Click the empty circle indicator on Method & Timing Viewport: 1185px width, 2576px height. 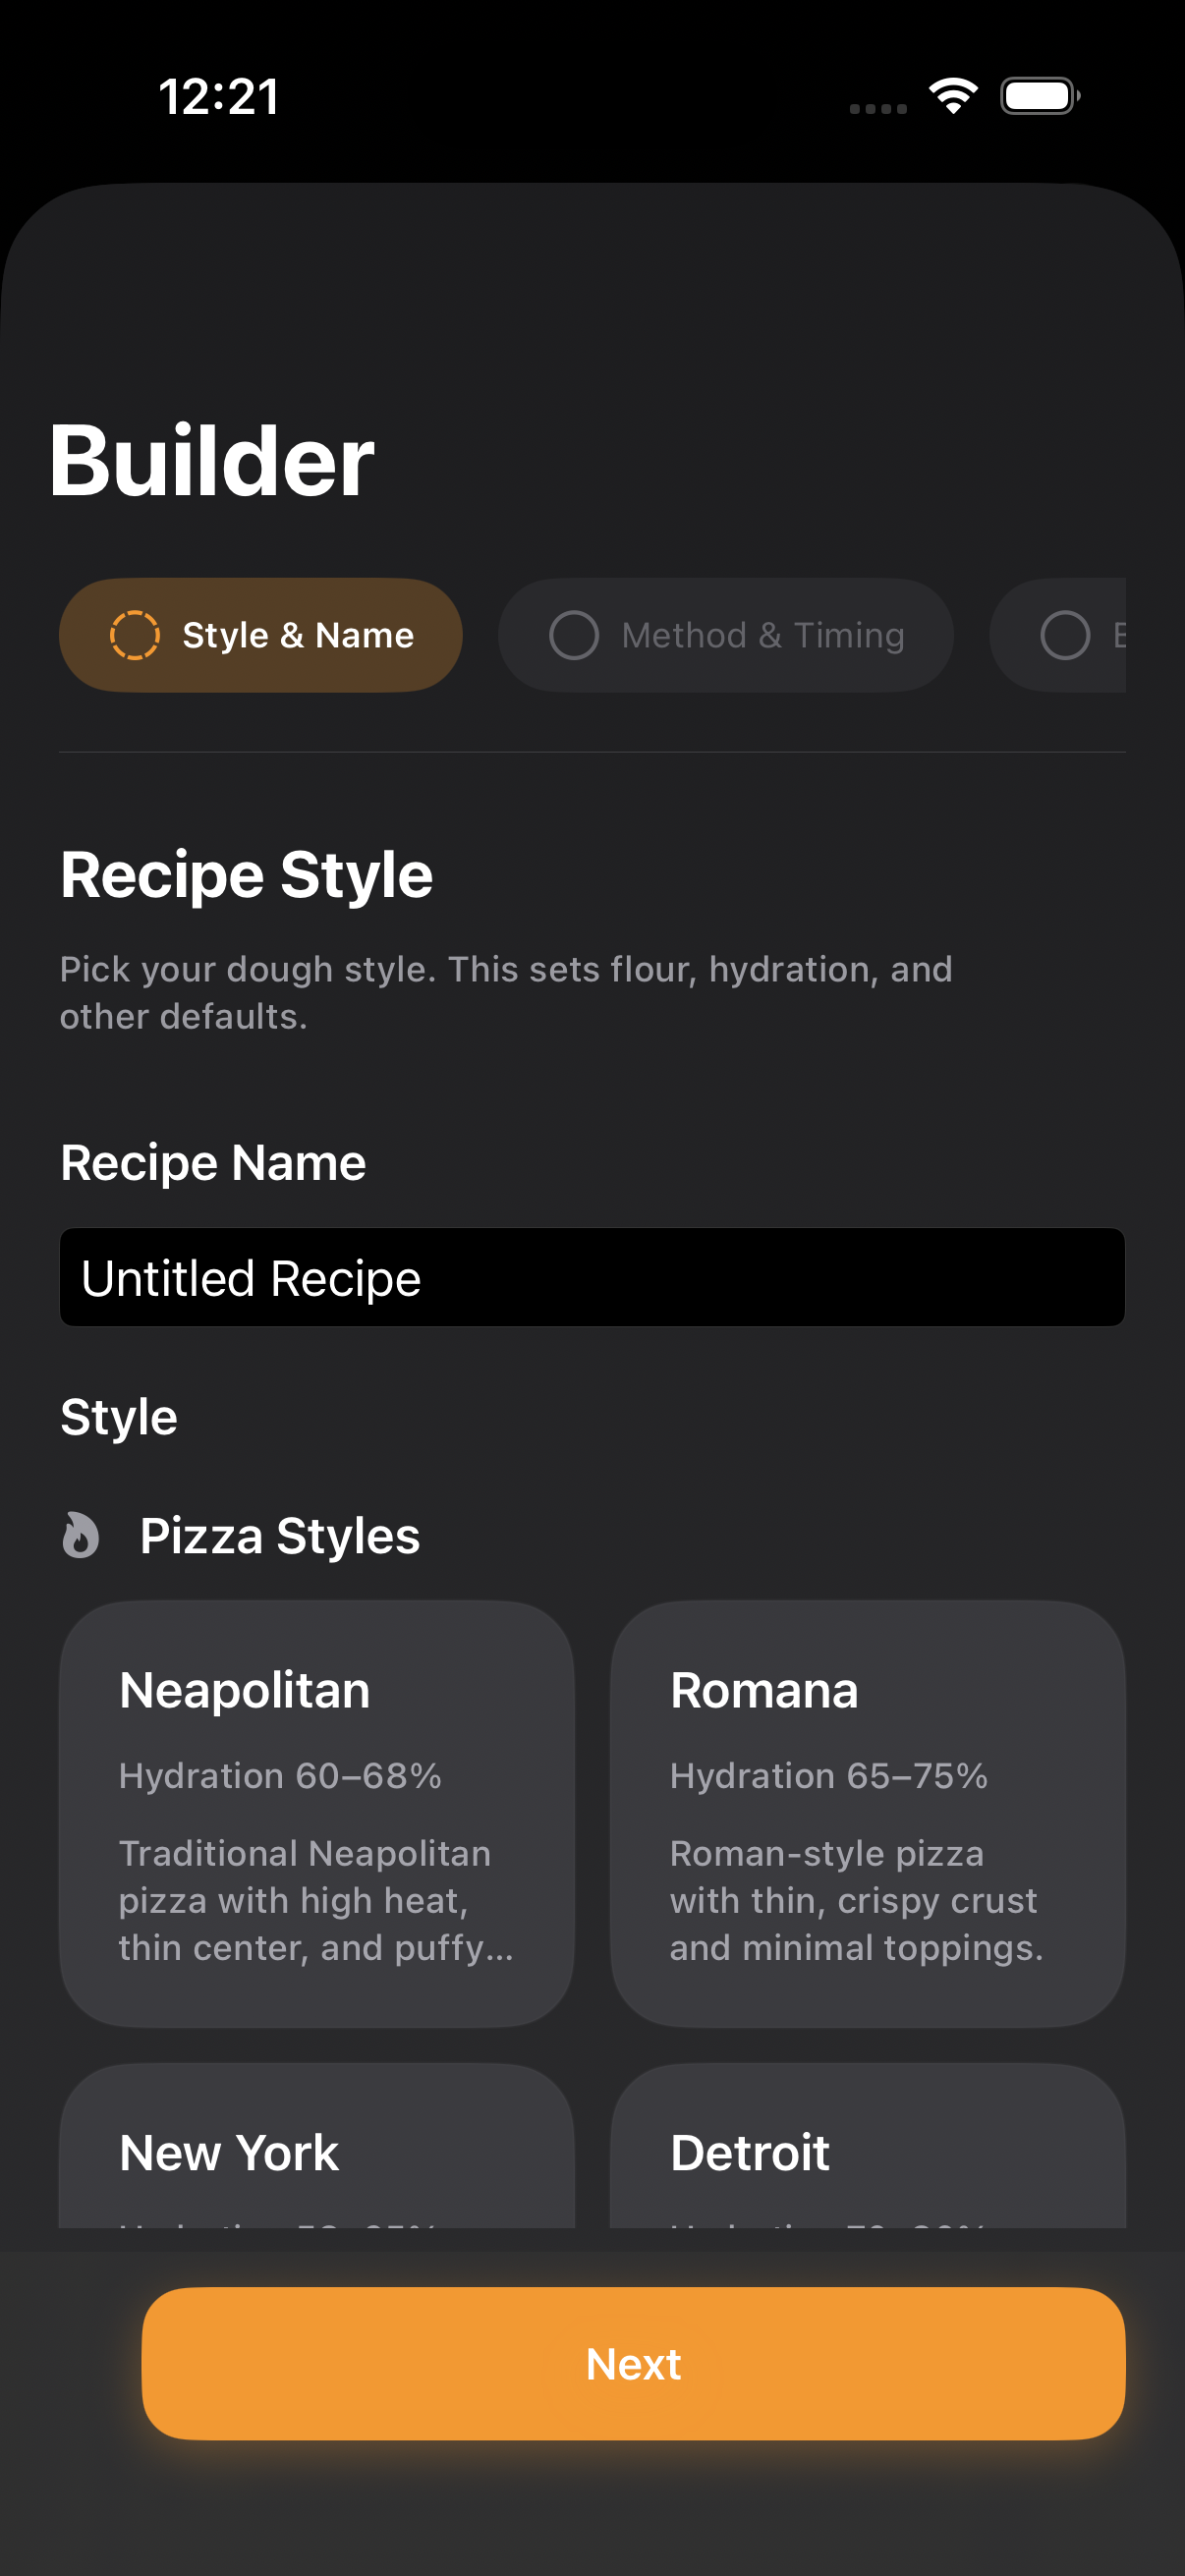575,635
